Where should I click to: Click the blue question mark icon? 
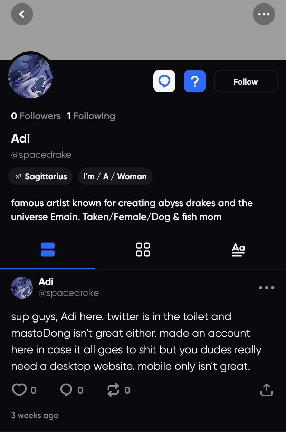click(x=195, y=81)
